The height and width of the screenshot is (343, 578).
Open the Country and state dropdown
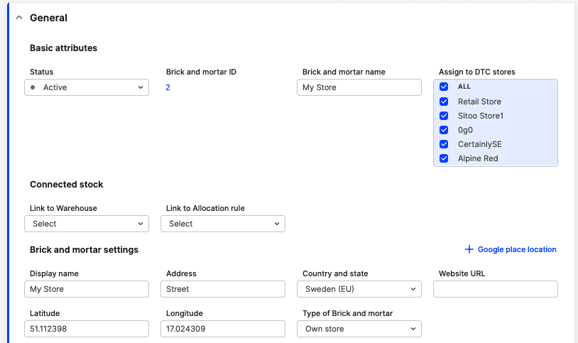tap(359, 289)
